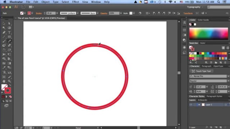230x129 pixels.
Task: Select the Hand tool
Action: coord(4,81)
